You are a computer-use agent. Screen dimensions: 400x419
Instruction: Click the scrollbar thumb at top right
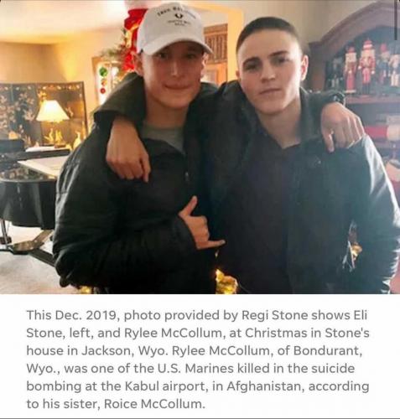pyautogui.click(x=397, y=19)
